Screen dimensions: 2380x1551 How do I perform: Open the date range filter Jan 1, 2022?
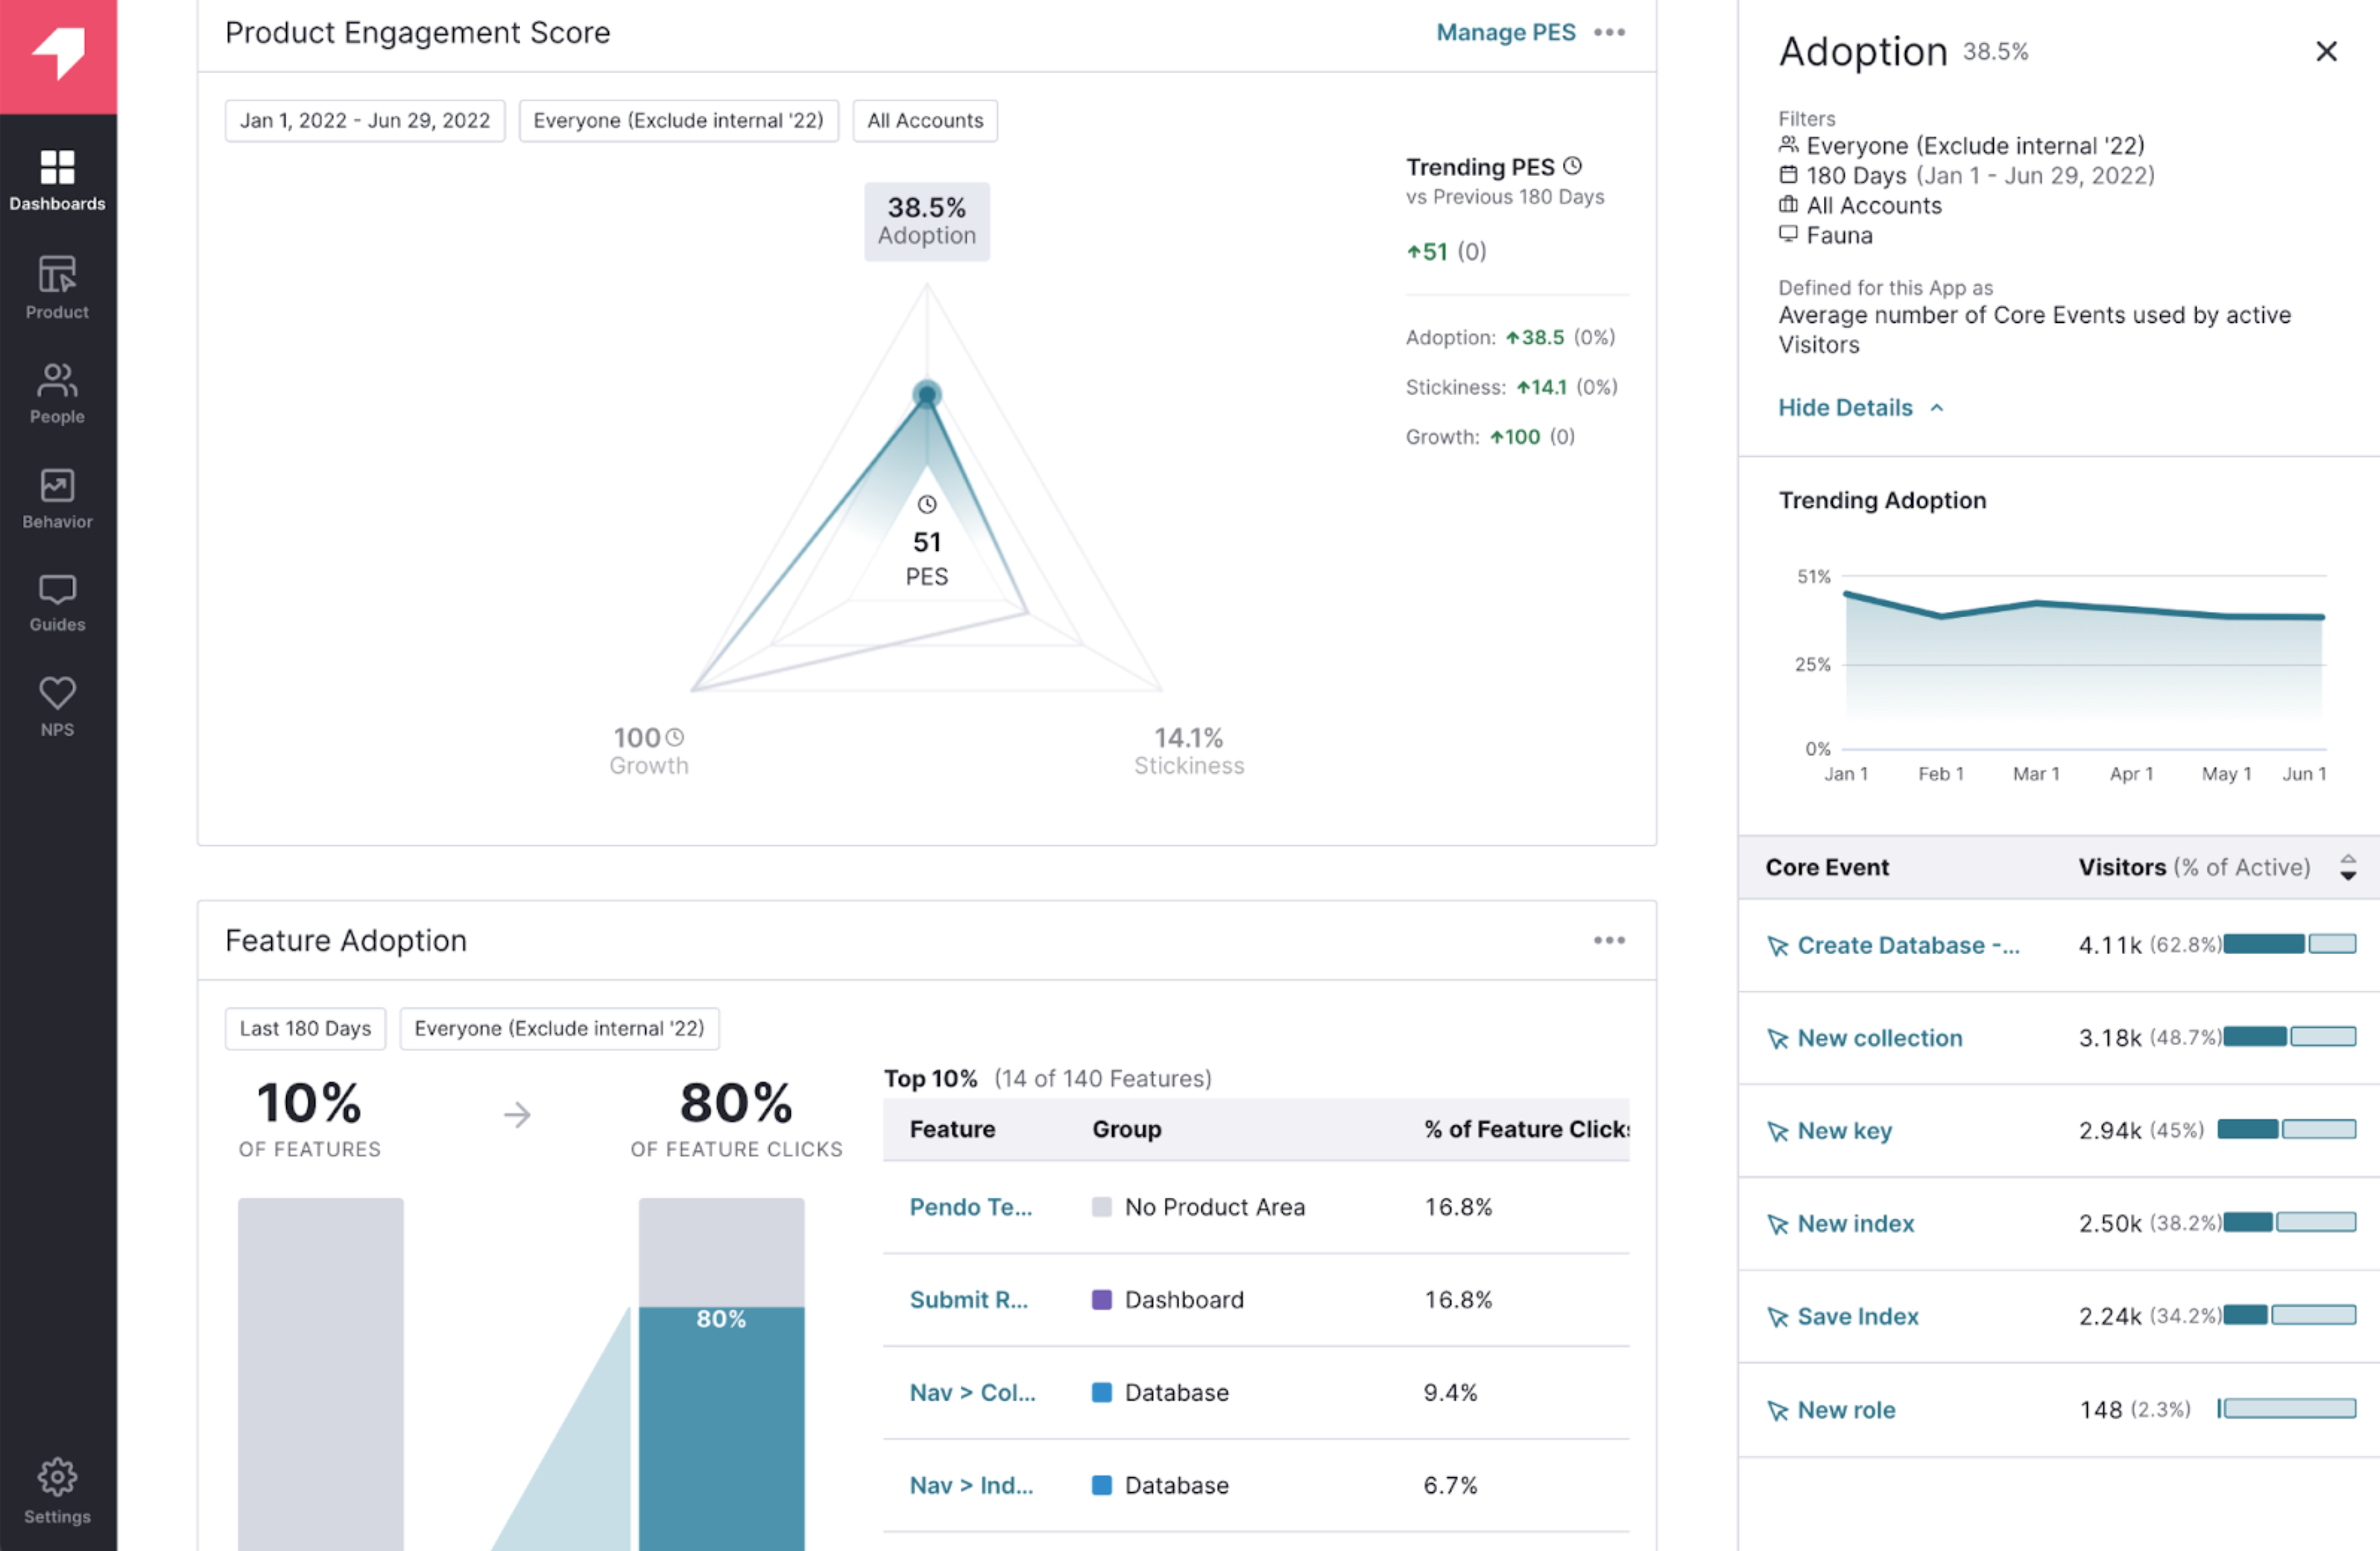point(364,121)
